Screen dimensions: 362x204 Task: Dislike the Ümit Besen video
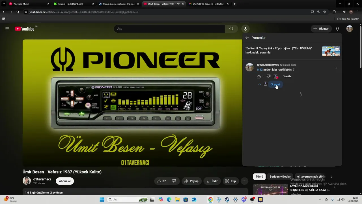pyautogui.click(x=174, y=181)
